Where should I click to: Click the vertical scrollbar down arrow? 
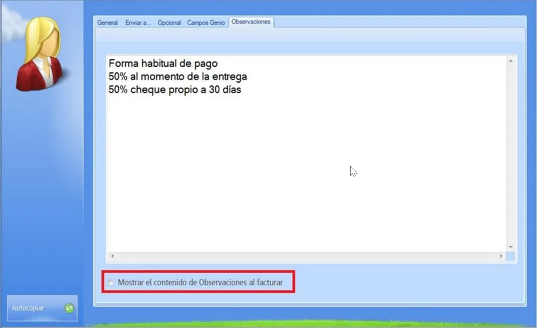point(511,247)
